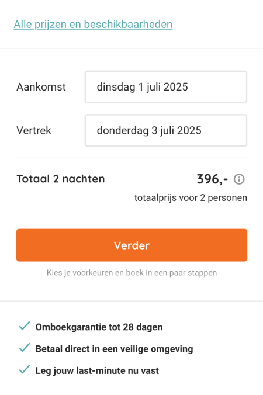Open the price info icon beside 396,-
Screen dimensions: 263x395
pyautogui.click(x=239, y=179)
